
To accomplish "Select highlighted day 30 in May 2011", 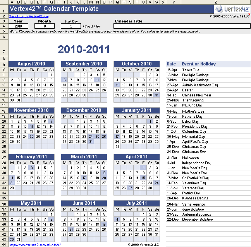I will [12, 240].
